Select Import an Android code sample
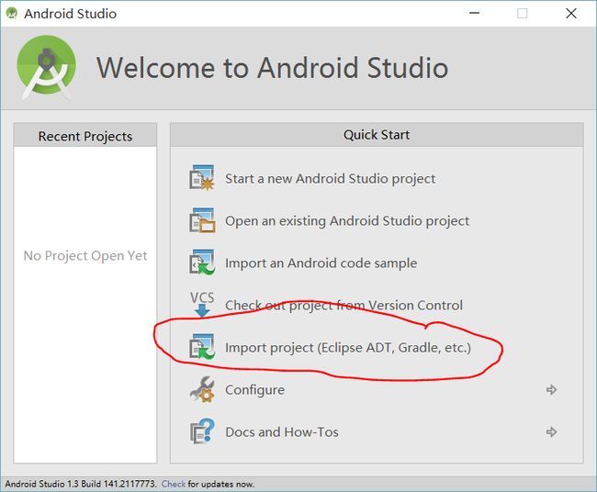The height and width of the screenshot is (492, 597). 321,263
